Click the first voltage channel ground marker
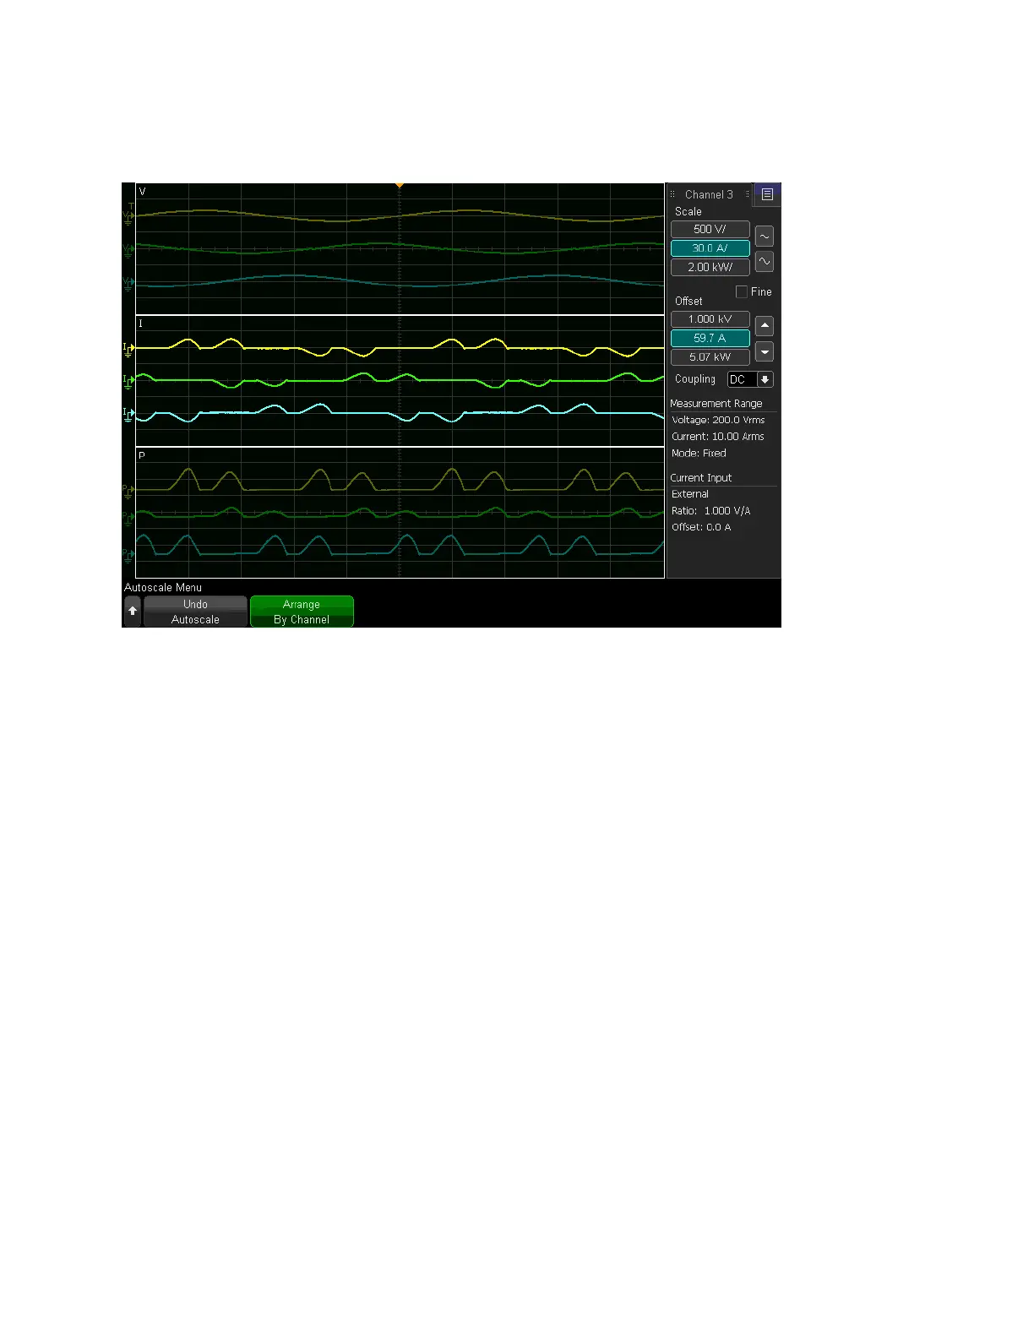1034x1338 pixels. [128, 216]
